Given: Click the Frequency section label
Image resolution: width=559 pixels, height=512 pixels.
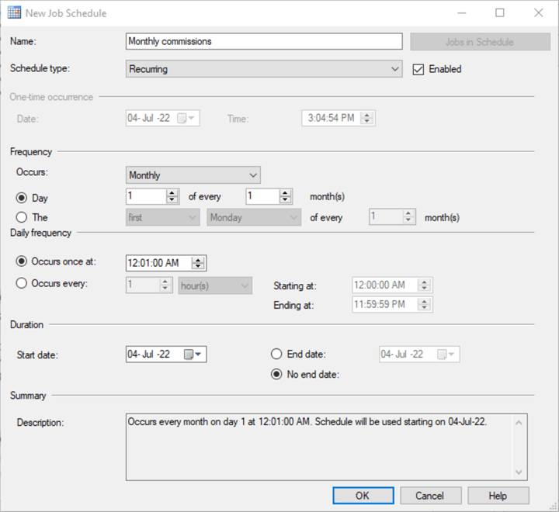Looking at the screenshot, I should (x=31, y=152).
